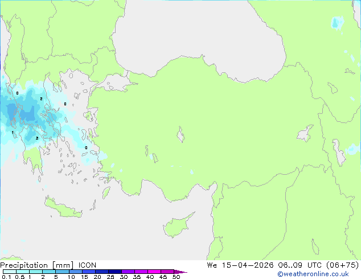The image size is (361, 279).
Task: Pick the 45–50 mm legend color swatch
Action: pyautogui.click(x=167, y=272)
